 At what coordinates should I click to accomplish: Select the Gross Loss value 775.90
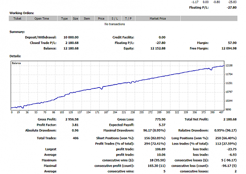click(160, 119)
